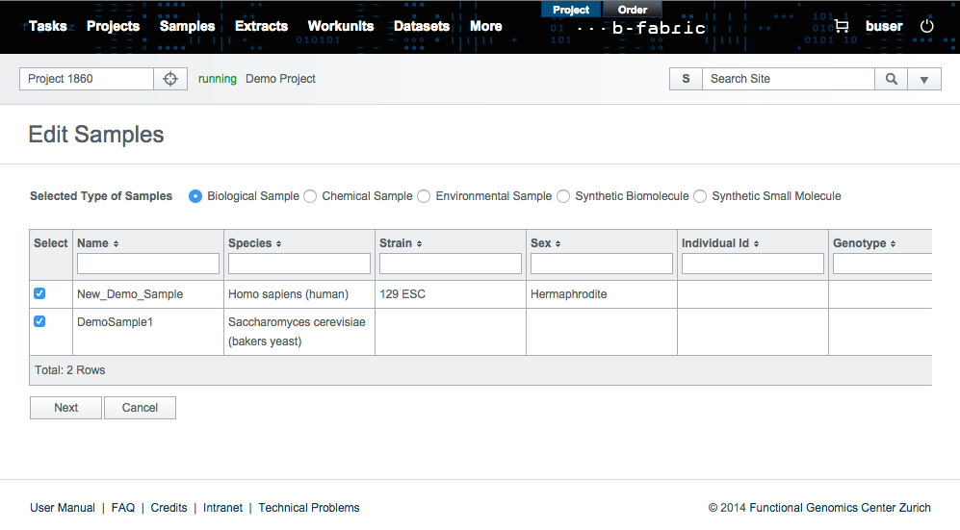Click the Next button
Viewport: 960px width, 530px height.
pos(66,408)
